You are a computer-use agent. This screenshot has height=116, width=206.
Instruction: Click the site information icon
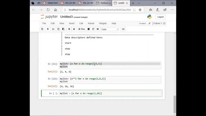coord(65,10)
